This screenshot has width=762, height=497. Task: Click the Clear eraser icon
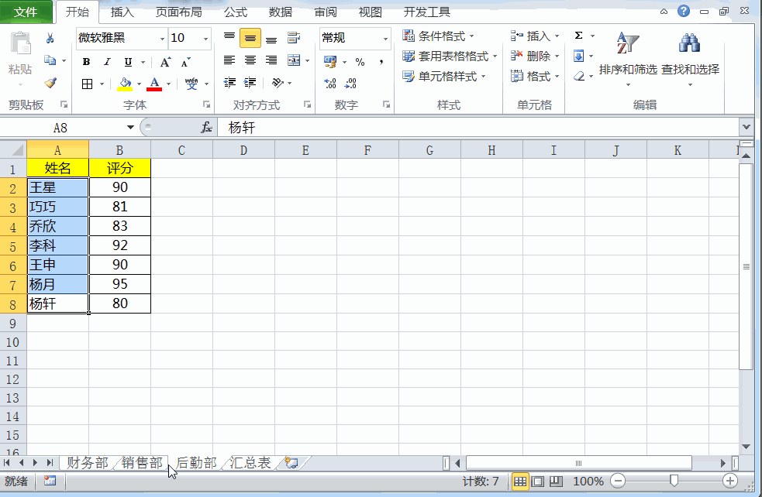point(579,76)
